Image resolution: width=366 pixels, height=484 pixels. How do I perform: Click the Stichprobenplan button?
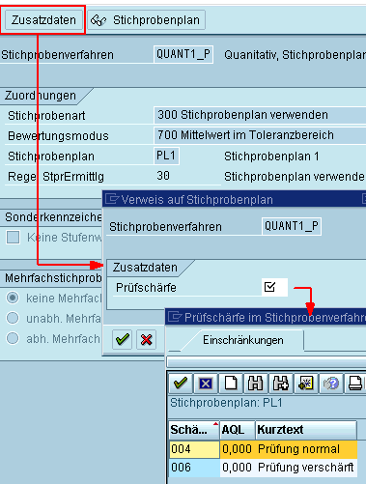(146, 20)
